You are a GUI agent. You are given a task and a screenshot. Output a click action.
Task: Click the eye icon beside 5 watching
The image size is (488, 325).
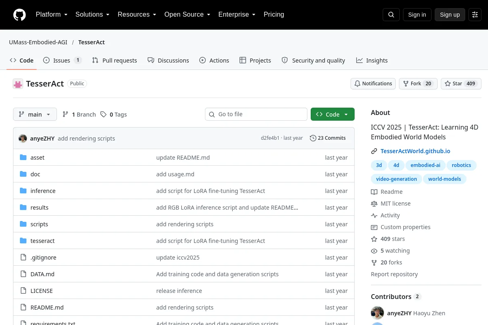374,251
